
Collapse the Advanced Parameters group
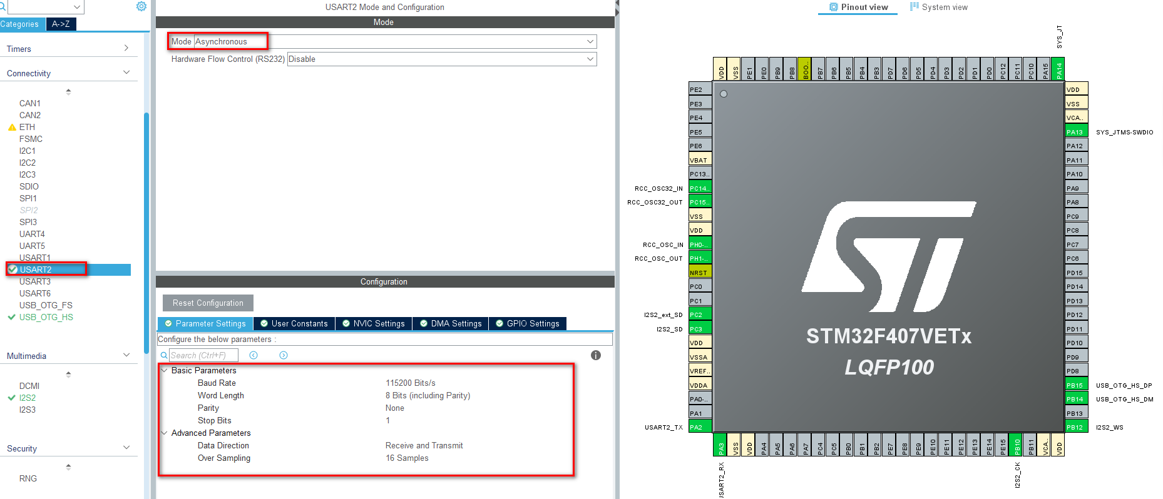(165, 433)
